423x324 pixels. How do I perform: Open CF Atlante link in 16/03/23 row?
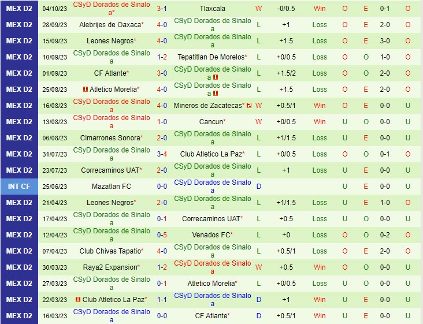click(x=211, y=316)
